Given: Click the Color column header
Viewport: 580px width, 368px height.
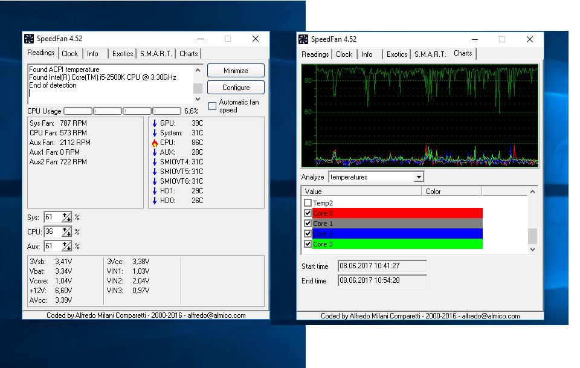Looking at the screenshot, I should pos(452,191).
